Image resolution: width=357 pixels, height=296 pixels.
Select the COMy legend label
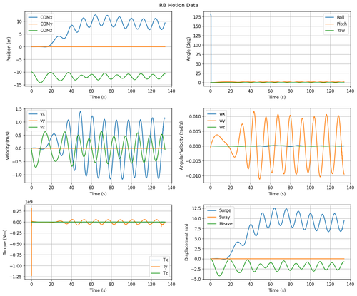point(46,24)
